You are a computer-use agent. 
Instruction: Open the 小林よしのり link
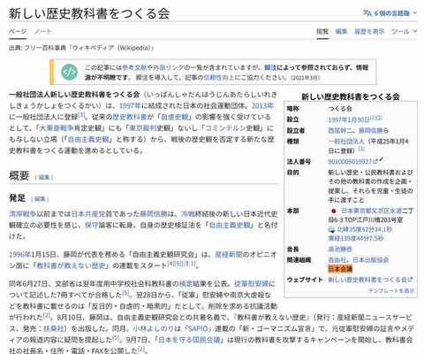point(154,328)
